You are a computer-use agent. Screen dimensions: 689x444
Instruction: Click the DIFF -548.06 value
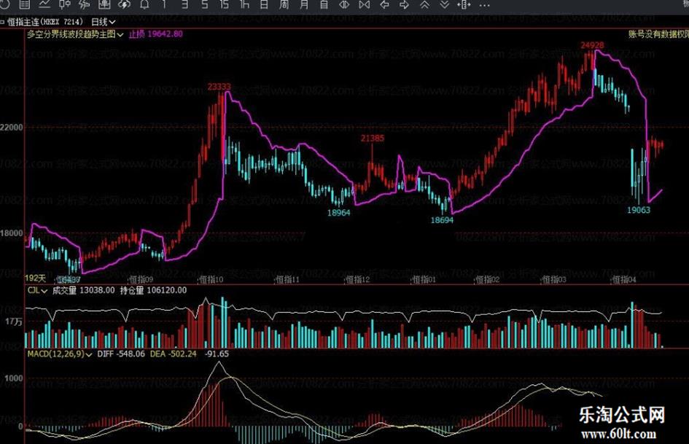coord(121,354)
